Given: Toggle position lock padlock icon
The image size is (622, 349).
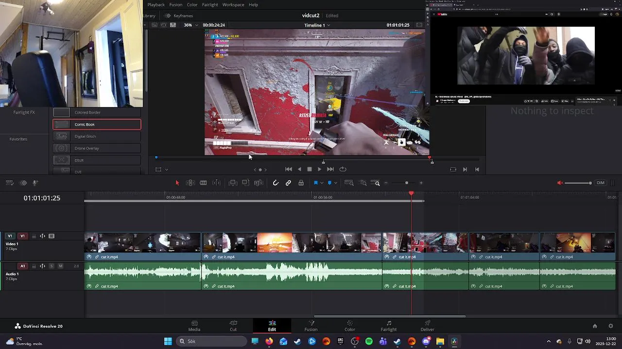Looking at the screenshot, I should point(301,183).
